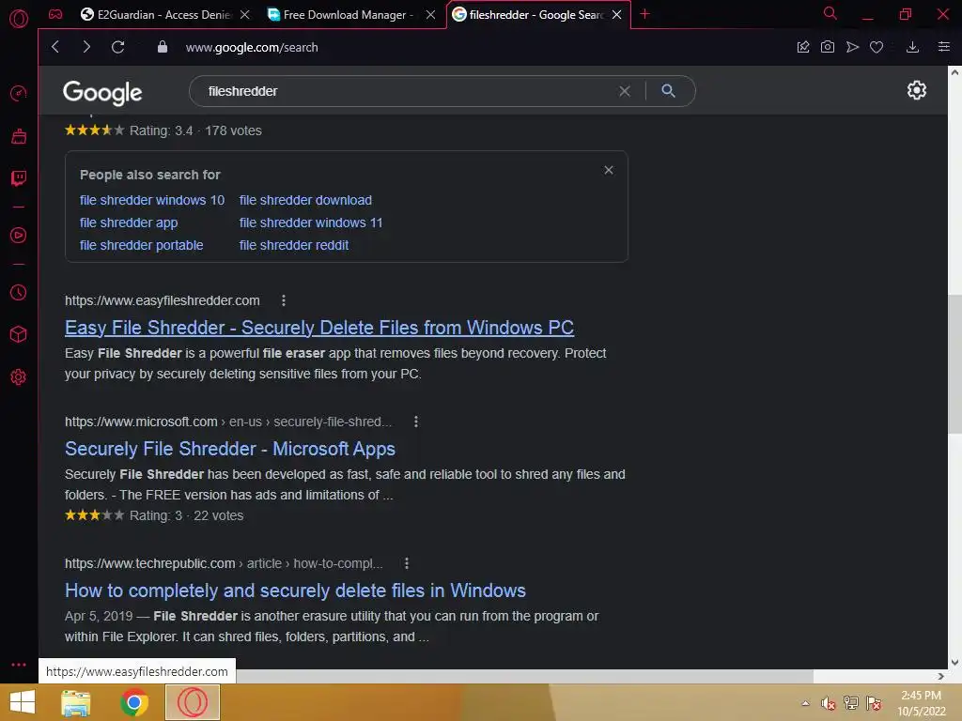Screen dimensions: 962x721
Task: Click file shredder windows 11 suggestion
Action: coord(311,222)
